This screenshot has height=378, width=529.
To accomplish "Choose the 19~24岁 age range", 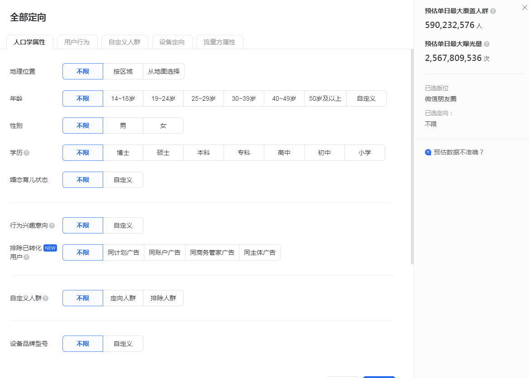I will [x=163, y=98].
